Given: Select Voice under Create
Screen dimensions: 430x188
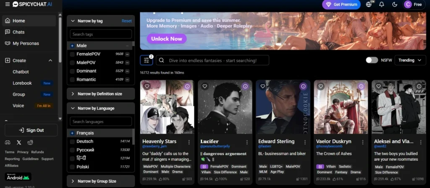Looking at the screenshot, I should pos(18,106).
